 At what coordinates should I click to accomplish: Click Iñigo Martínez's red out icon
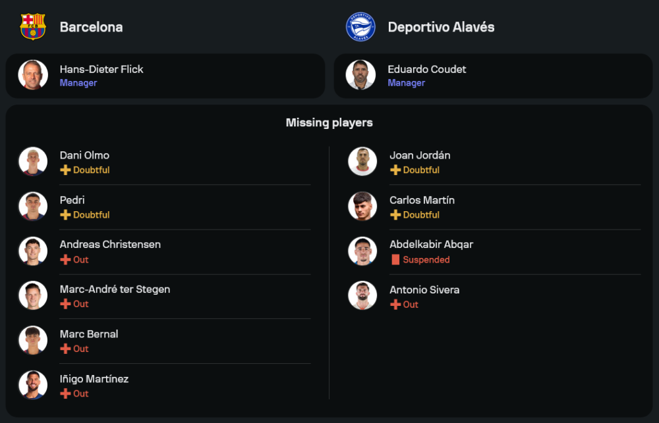(x=65, y=393)
